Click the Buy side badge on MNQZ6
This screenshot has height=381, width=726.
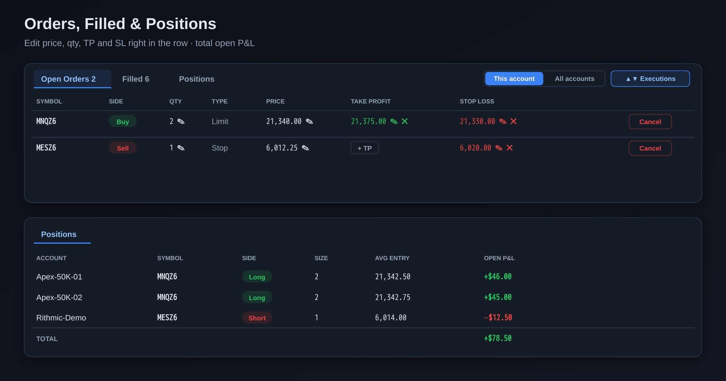[x=123, y=122]
